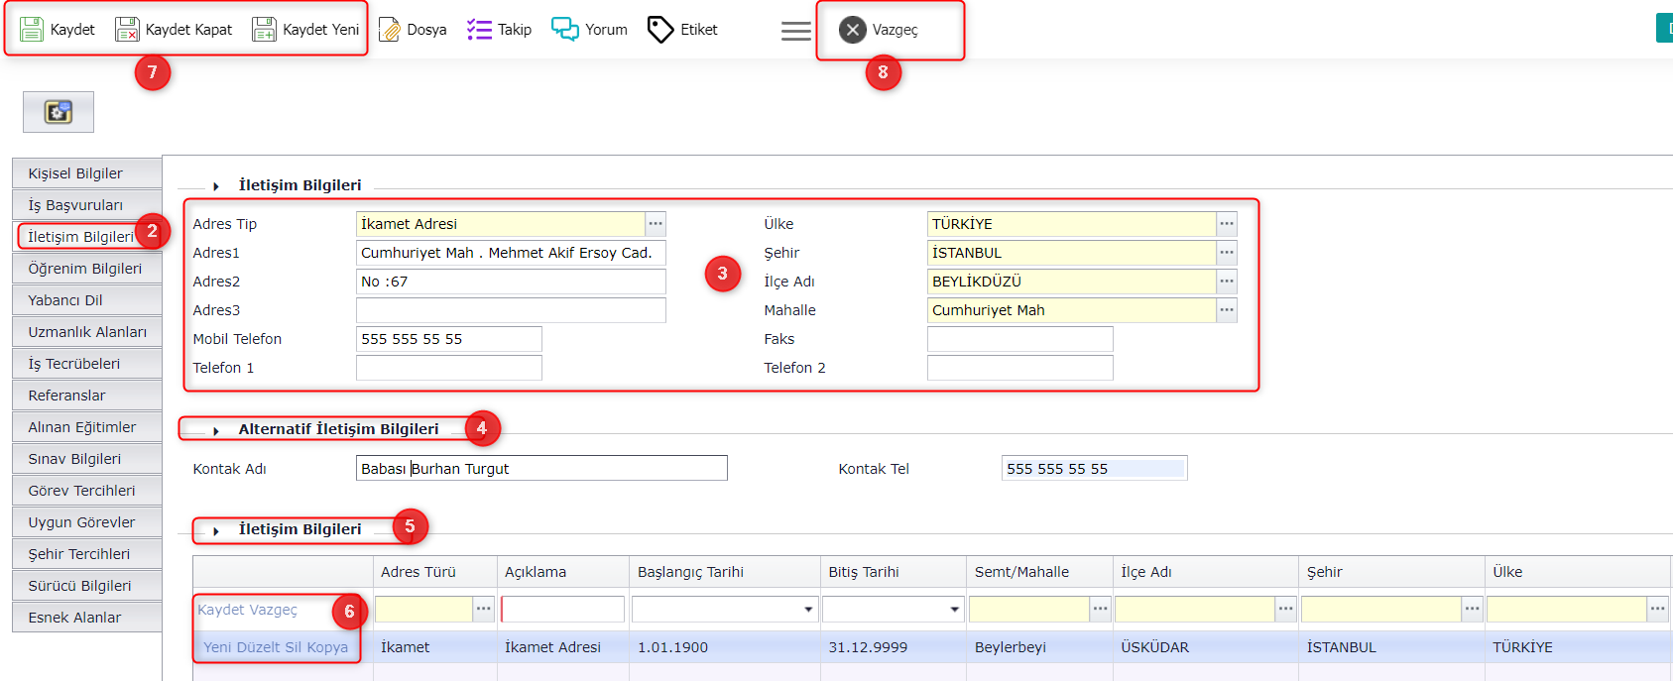The image size is (1673, 681).
Task: Open the lookup ellipsis beside BEYLİKDÜZÜ
Action: [x=1227, y=282]
